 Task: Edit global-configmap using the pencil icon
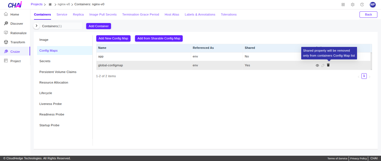[323, 65]
